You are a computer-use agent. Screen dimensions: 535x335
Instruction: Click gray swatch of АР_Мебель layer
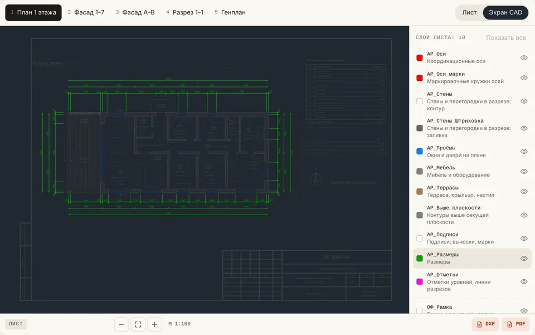click(420, 171)
